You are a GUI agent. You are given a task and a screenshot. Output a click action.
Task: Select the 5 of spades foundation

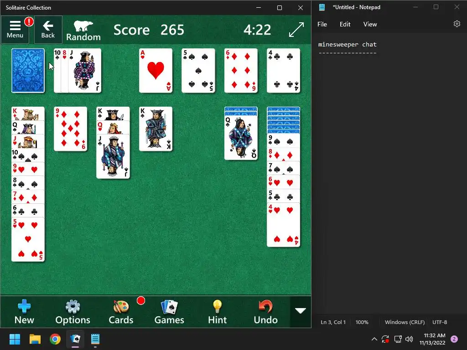[x=198, y=71]
